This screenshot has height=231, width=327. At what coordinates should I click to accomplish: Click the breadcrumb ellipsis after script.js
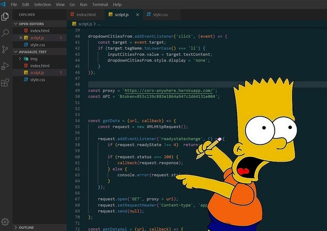(x=99, y=24)
